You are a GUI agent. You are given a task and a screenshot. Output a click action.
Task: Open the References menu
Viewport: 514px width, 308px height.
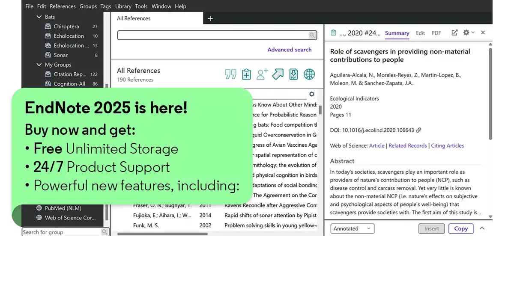(x=63, y=6)
